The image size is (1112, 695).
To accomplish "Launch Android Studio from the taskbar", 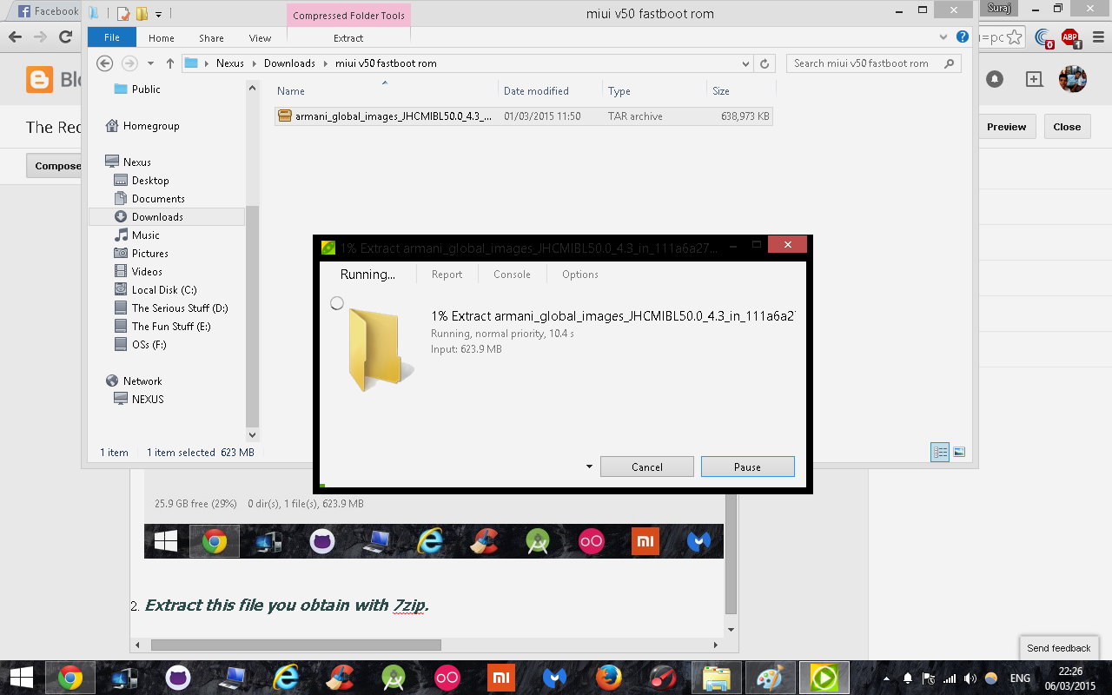I will [393, 678].
